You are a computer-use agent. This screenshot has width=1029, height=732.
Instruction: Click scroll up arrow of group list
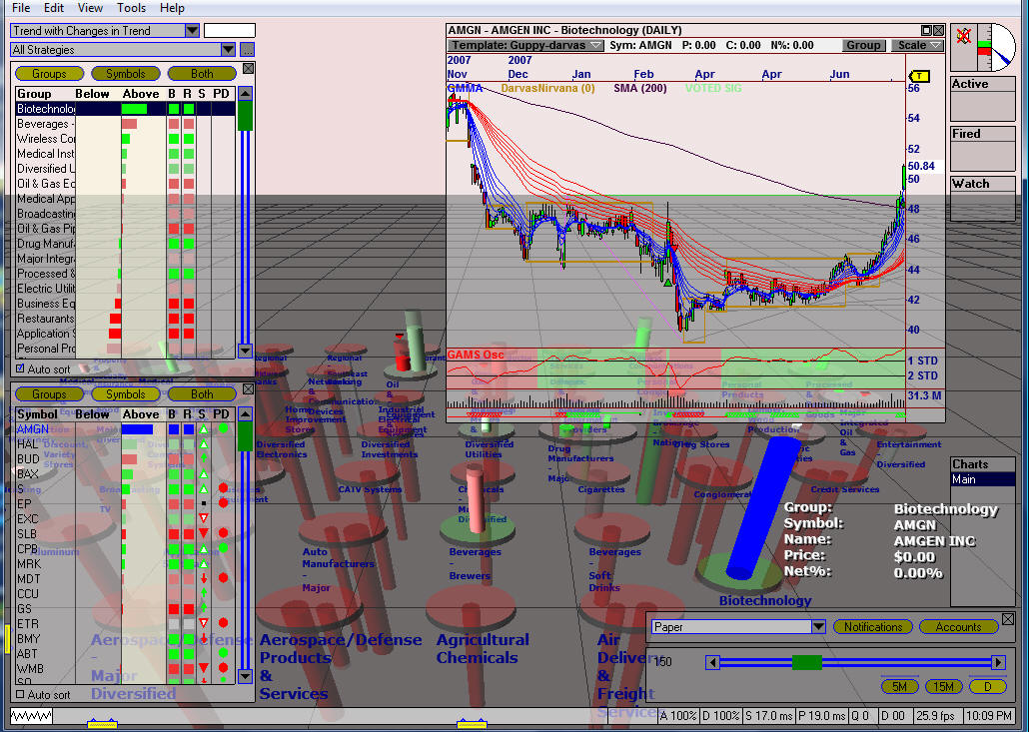tap(245, 93)
